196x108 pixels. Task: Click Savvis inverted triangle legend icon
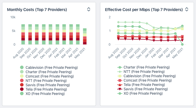click(120, 89)
